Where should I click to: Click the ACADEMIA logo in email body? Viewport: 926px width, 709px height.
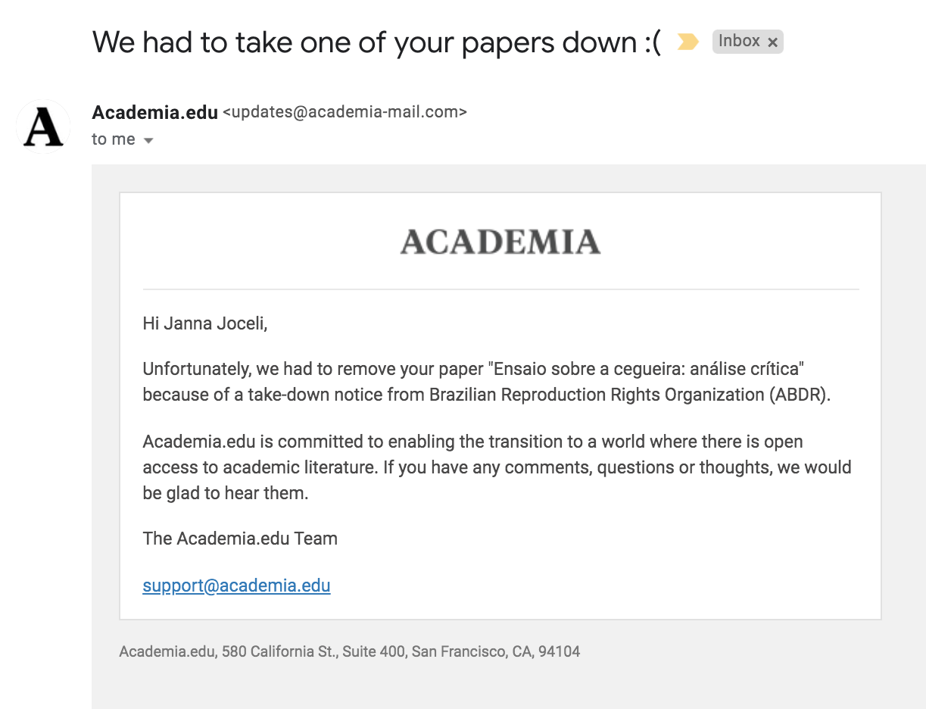[x=500, y=242]
